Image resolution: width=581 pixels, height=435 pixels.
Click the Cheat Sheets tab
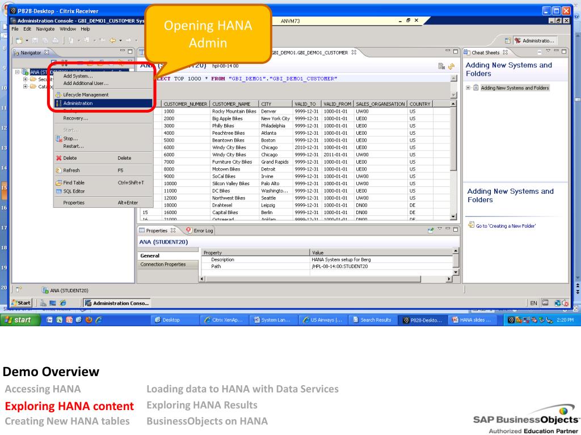tap(486, 53)
